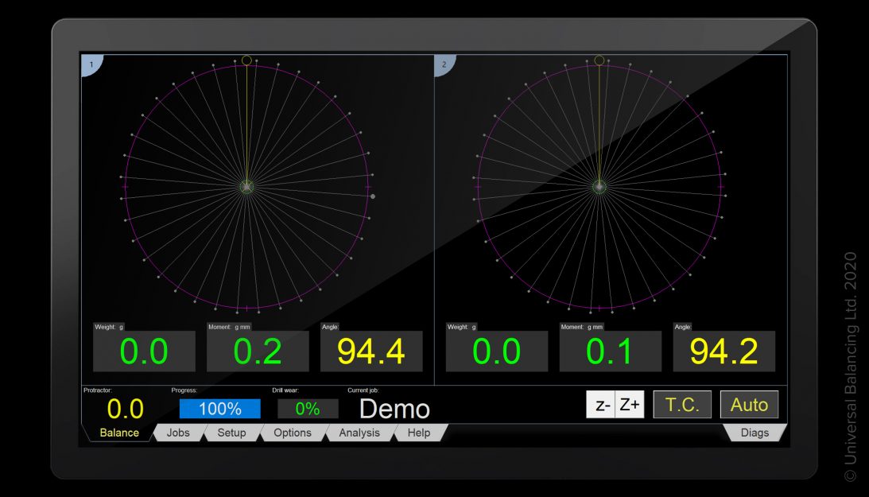Image resolution: width=869 pixels, height=497 pixels.
Task: Click the 100% progress bar
Action: (x=219, y=409)
